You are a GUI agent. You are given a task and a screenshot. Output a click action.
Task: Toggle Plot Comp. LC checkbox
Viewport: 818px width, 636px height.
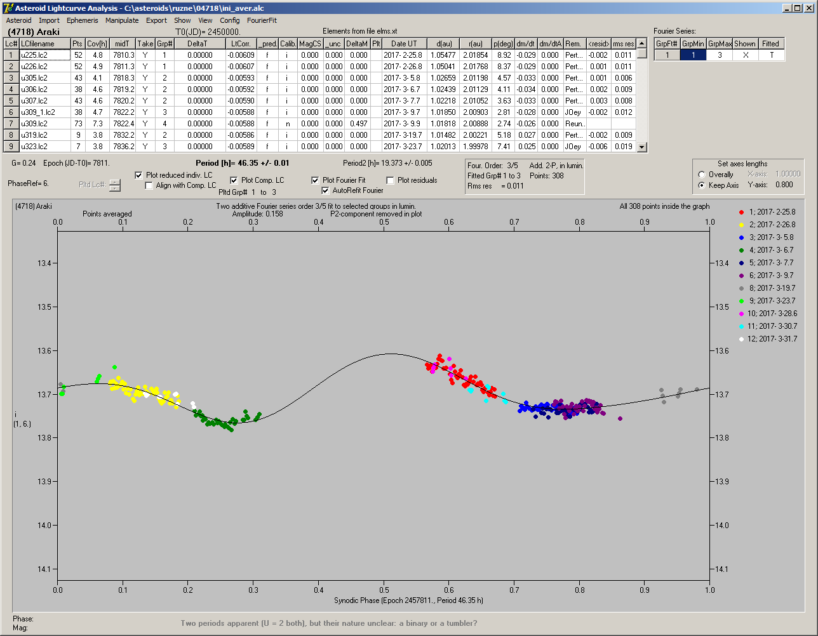(234, 180)
